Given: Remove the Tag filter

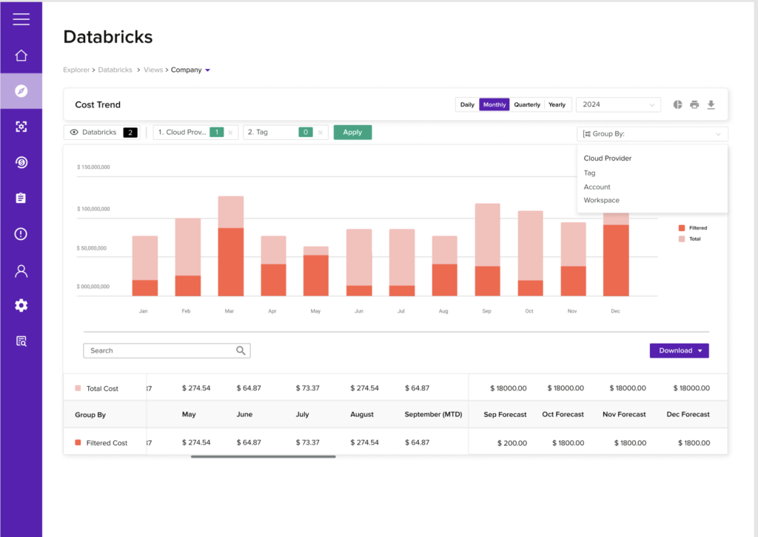Looking at the screenshot, I should pos(320,133).
